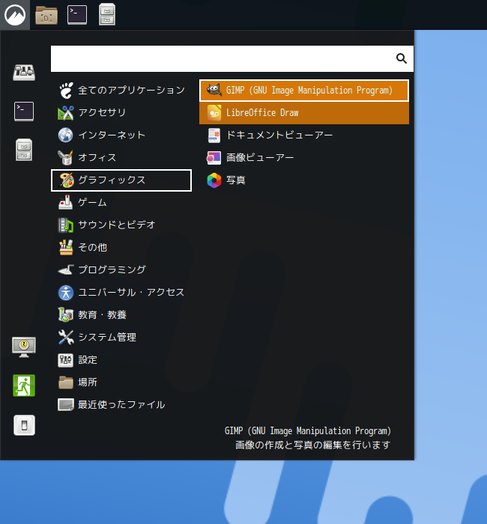
Task: Click the trowel programming icon
Action: (66, 269)
